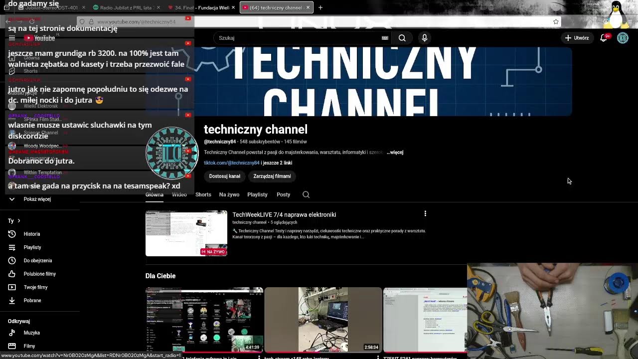Click the Polubione filmy sidebar label
This screenshot has height=359, width=638.
pos(40,274)
